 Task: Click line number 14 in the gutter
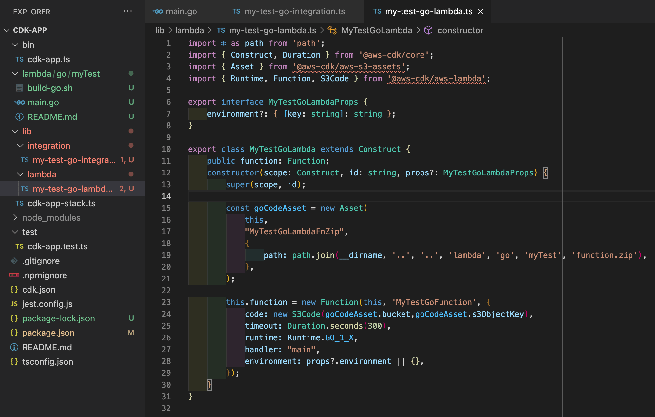pos(166,196)
